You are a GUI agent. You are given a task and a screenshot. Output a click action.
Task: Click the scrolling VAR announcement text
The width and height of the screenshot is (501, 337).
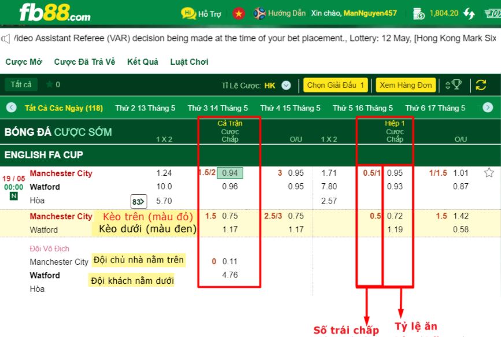255,38
